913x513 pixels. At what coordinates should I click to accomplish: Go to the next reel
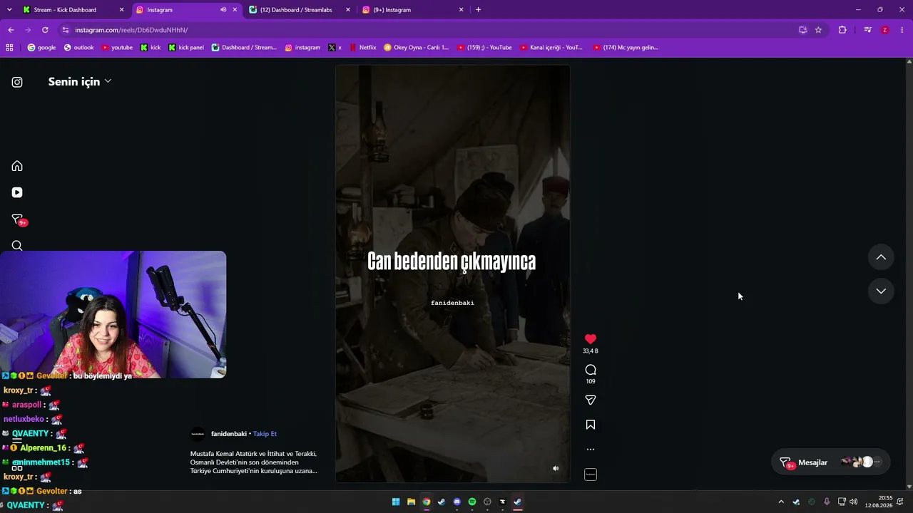click(x=881, y=291)
